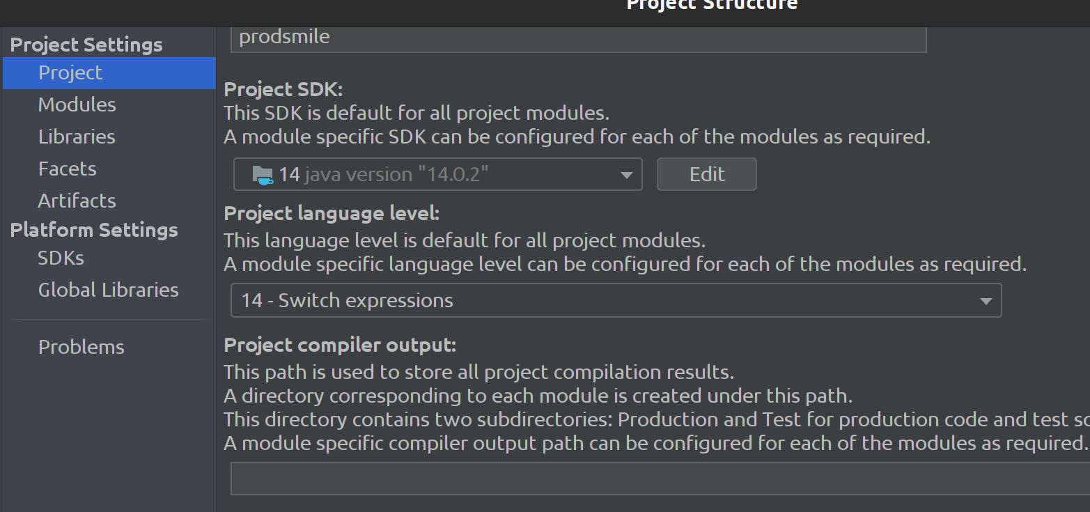This screenshot has width=1090, height=512.
Task: Click the 'Project SDK:' label
Action: tap(283, 89)
